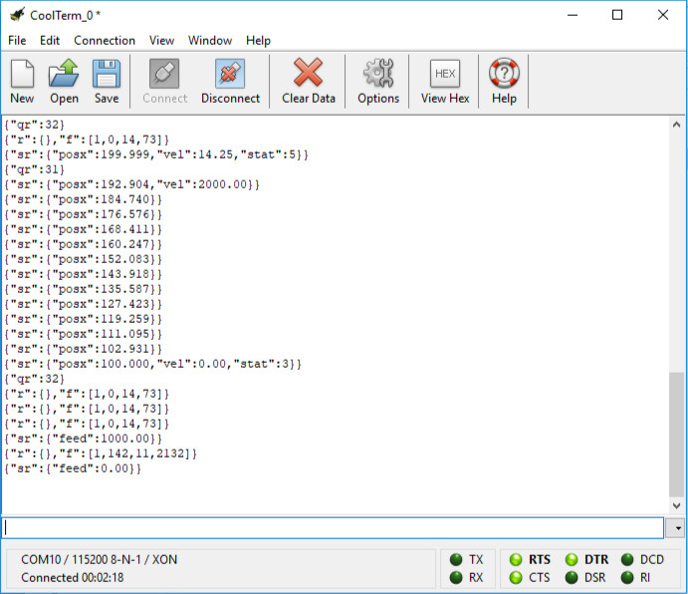Open the File menu
Viewport: 688px width, 594px height.
tap(17, 41)
